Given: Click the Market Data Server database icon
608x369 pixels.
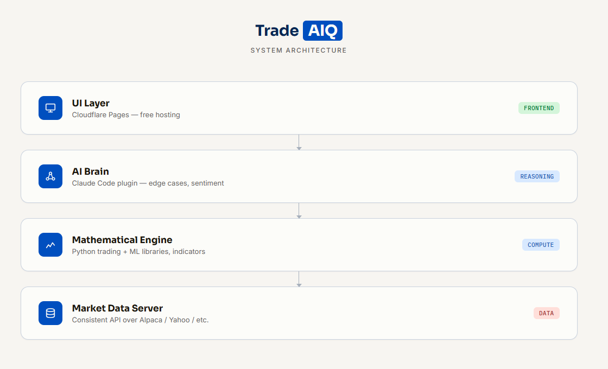Looking at the screenshot, I should tap(50, 313).
